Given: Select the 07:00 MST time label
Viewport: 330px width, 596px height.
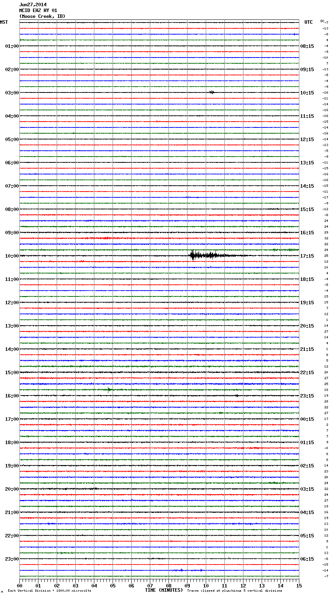Looking at the screenshot, I should click(x=12, y=186).
